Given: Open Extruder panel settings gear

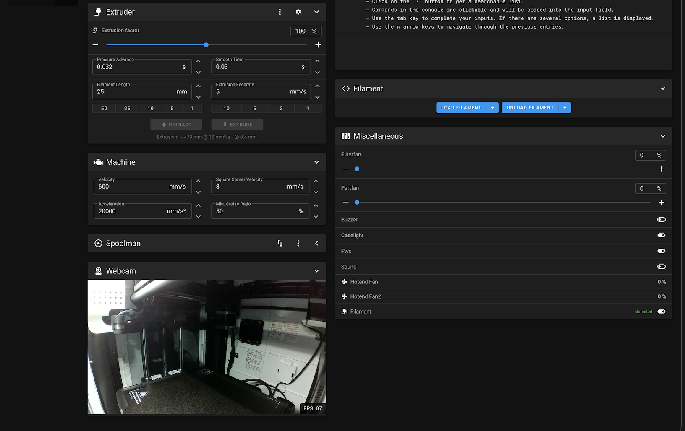Looking at the screenshot, I should pyautogui.click(x=298, y=12).
